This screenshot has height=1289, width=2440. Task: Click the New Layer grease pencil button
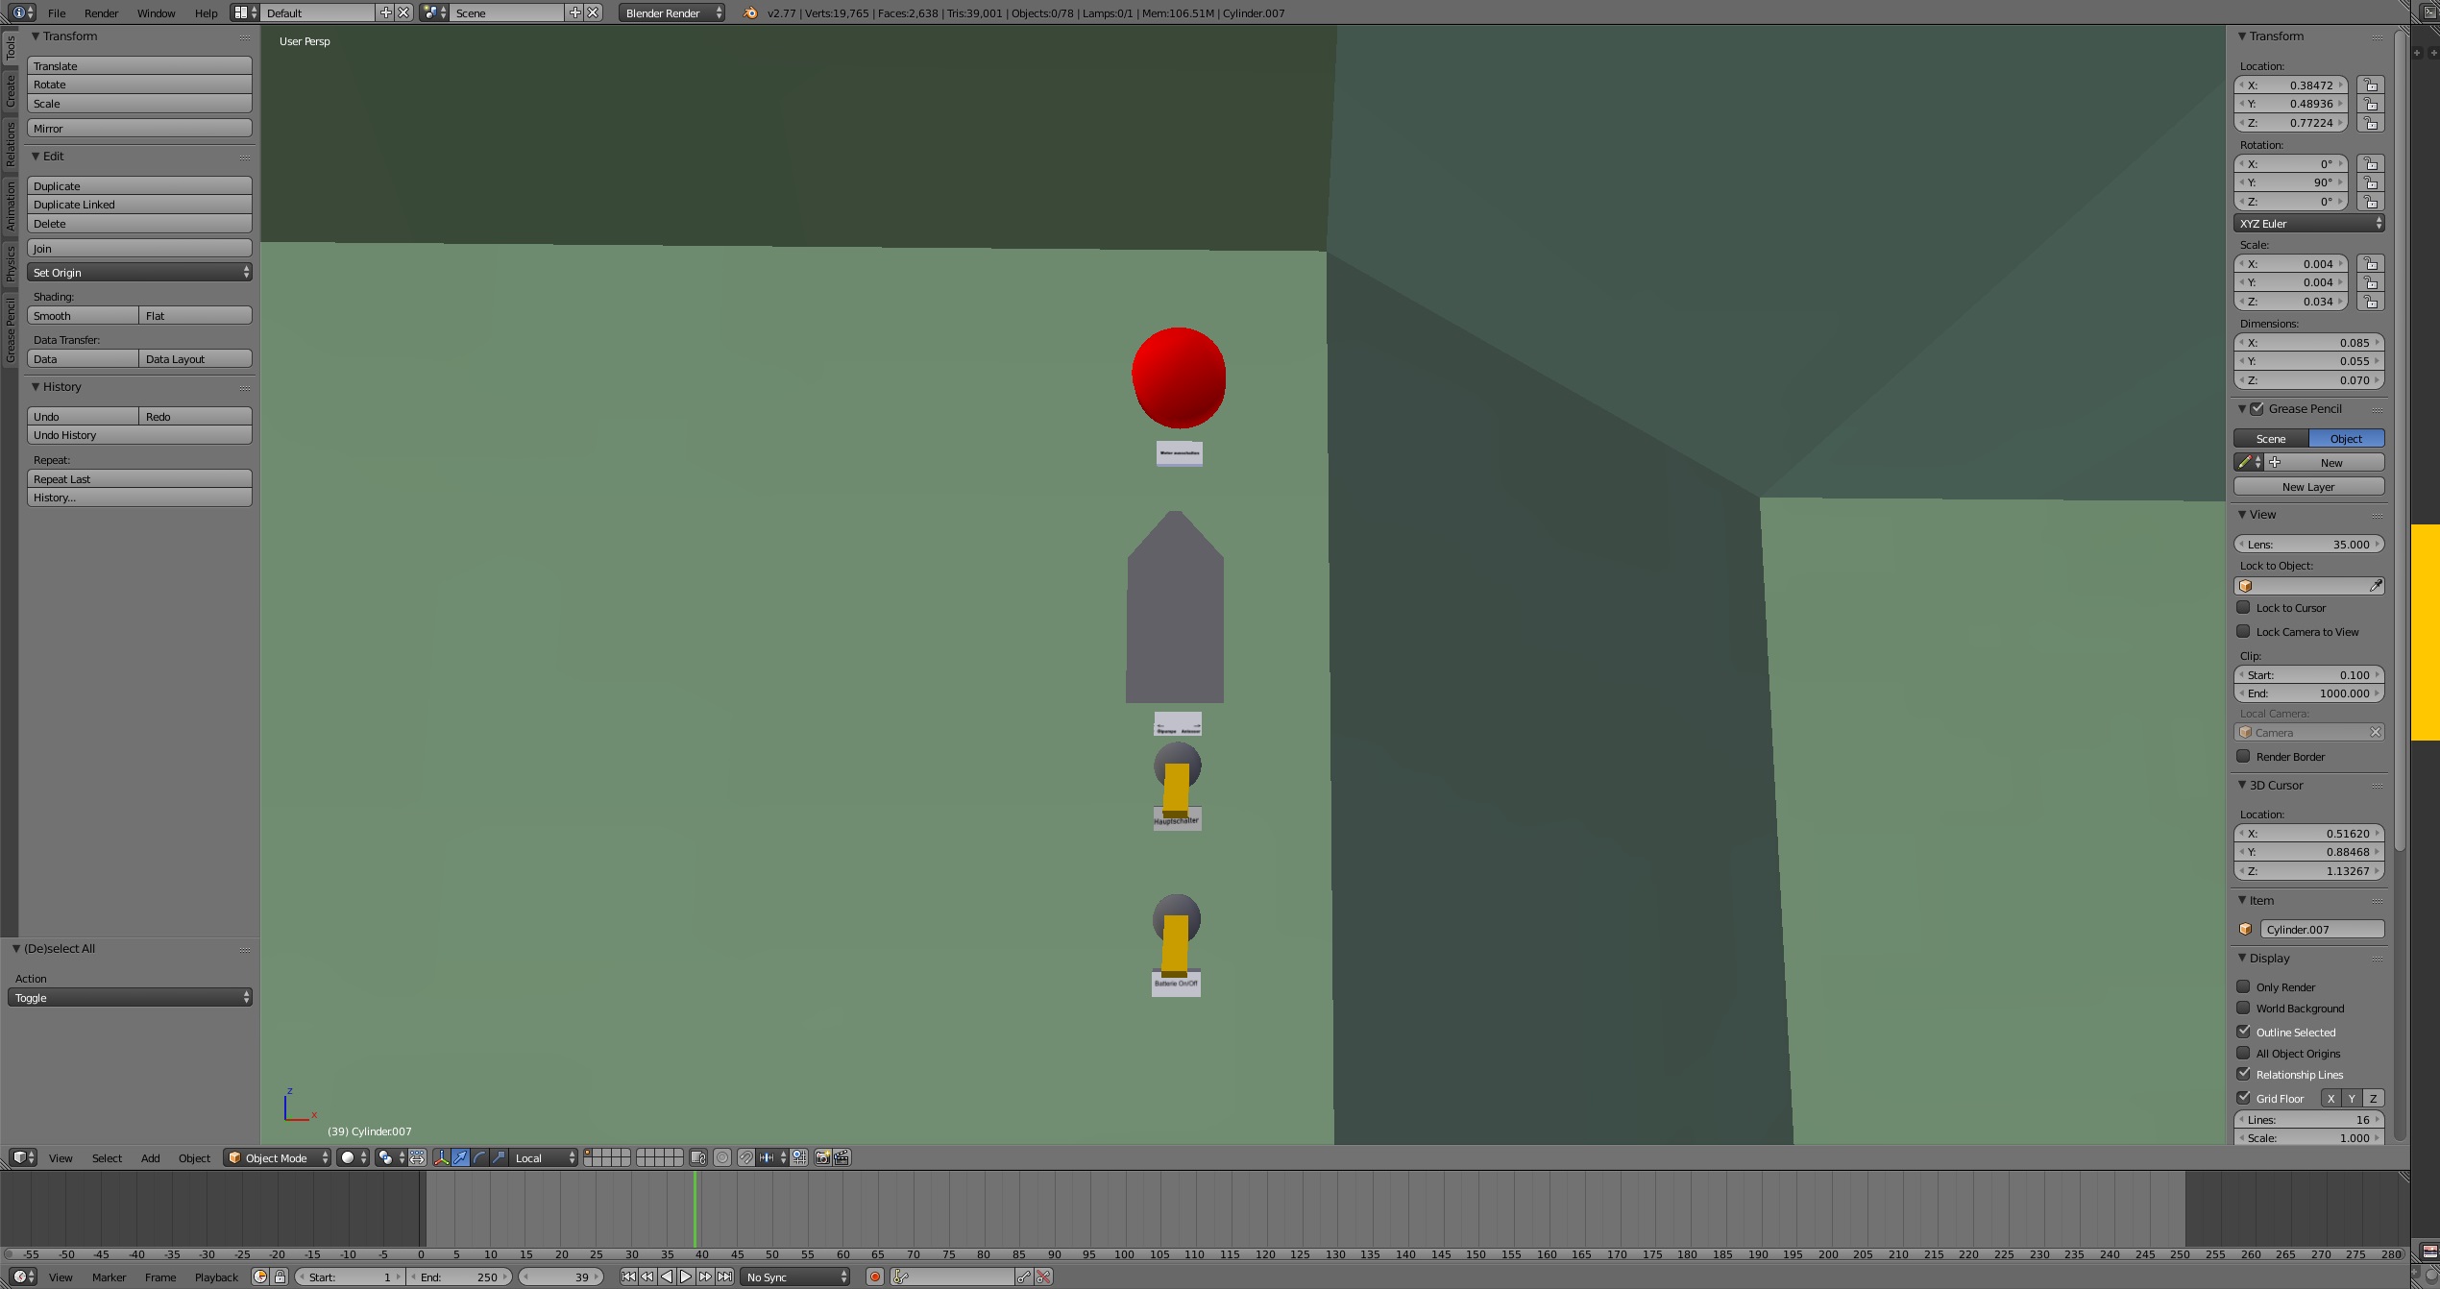coord(2307,487)
